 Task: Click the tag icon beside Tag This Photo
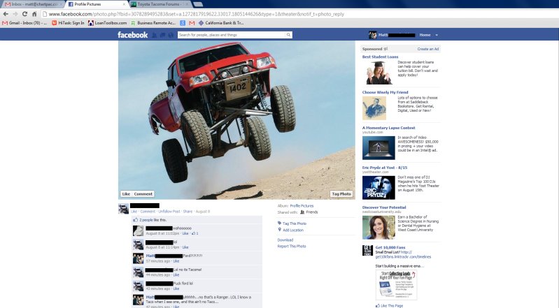pos(280,223)
